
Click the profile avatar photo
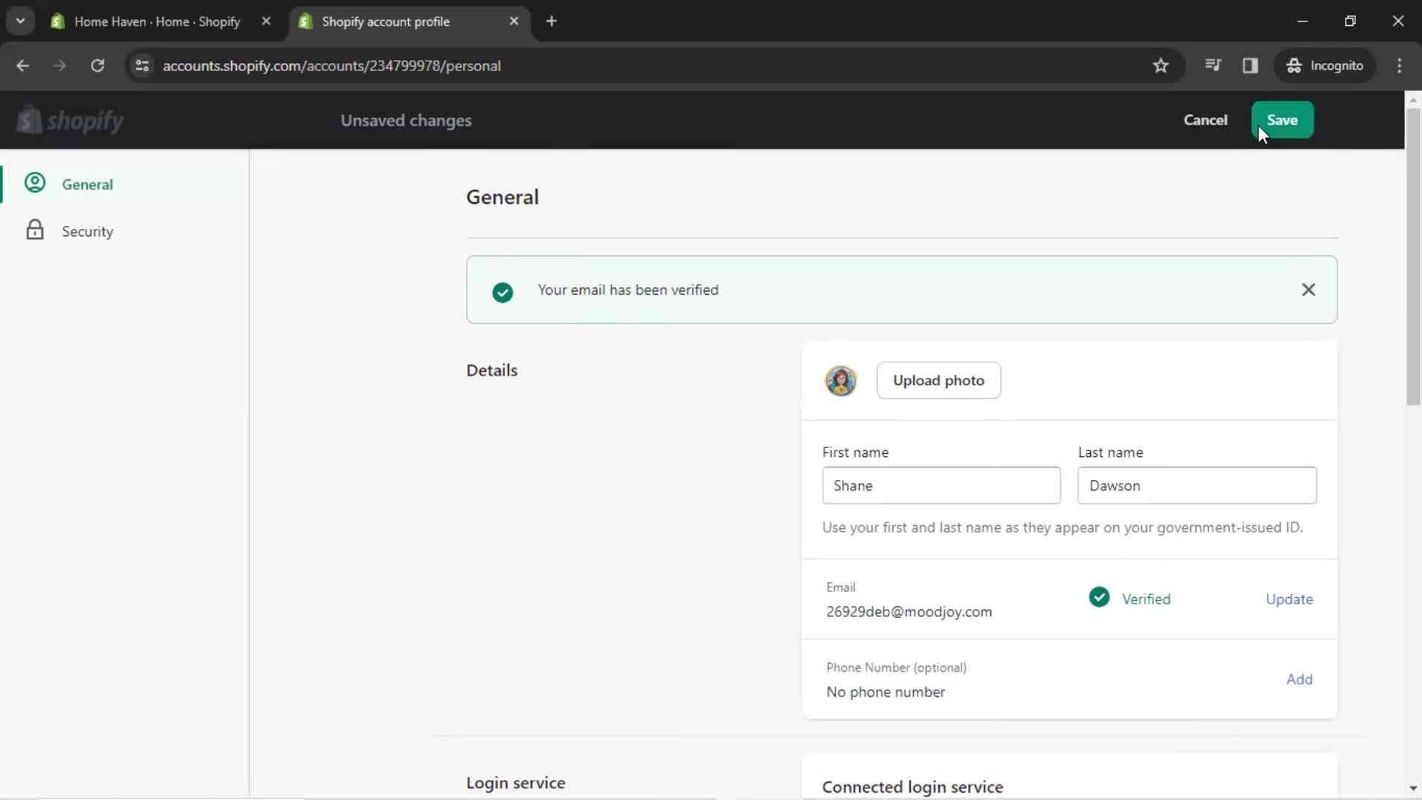841,381
